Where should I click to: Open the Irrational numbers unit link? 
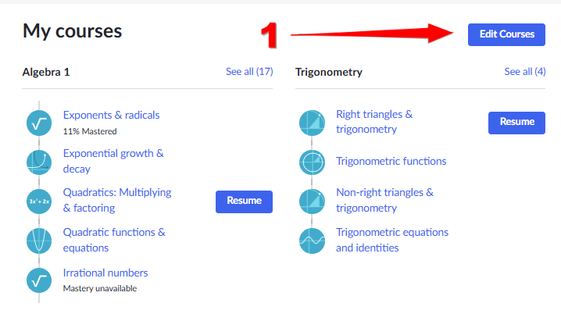(105, 273)
